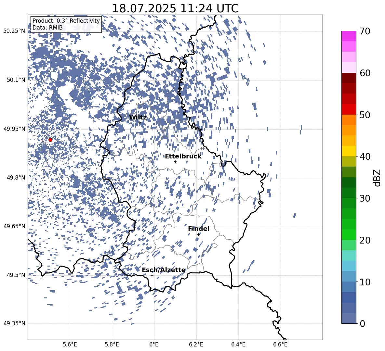Image resolution: width=385 pixels, height=351 pixels.
Task: Click the 49.35°N latitude label
Action: (15, 323)
